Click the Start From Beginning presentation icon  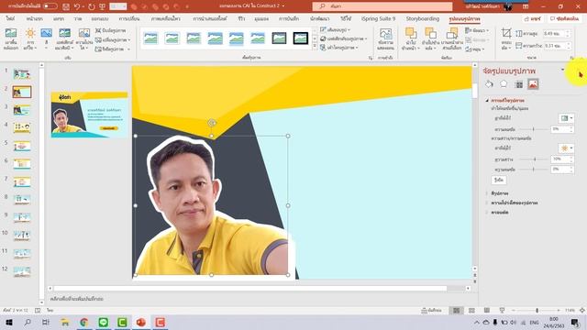[102, 6]
